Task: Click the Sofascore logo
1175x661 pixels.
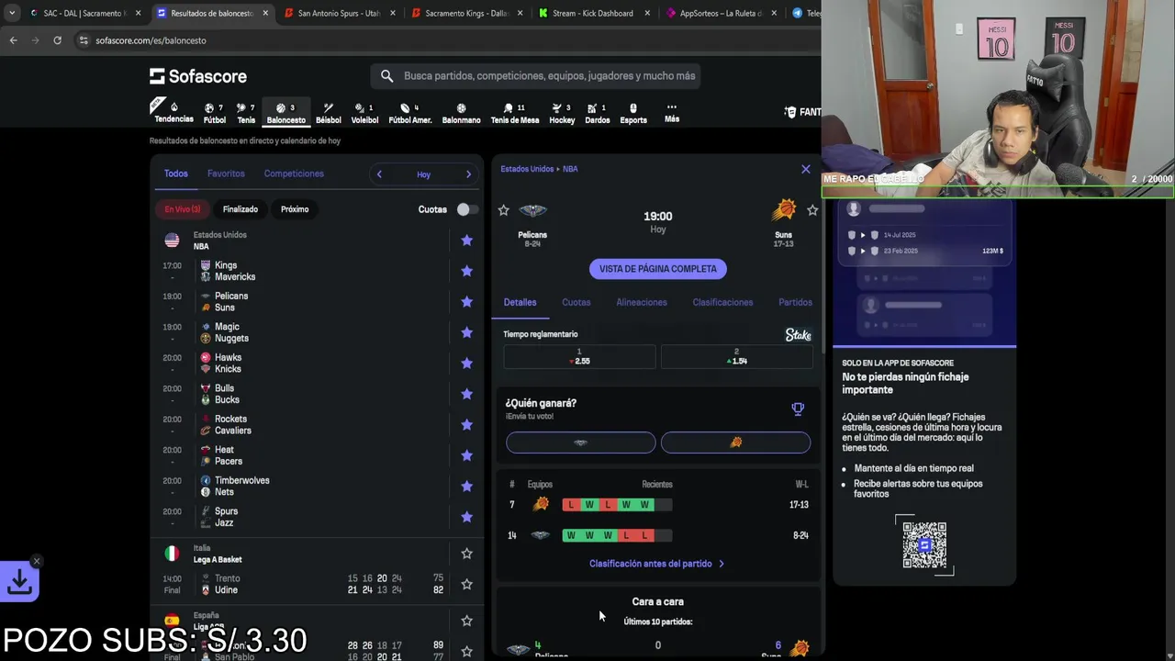Action: pos(198,76)
